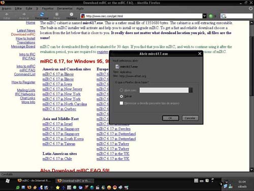Screen dimensions: 254x191
Task: Open How to Install sidebar link
Action: (x=25, y=38)
